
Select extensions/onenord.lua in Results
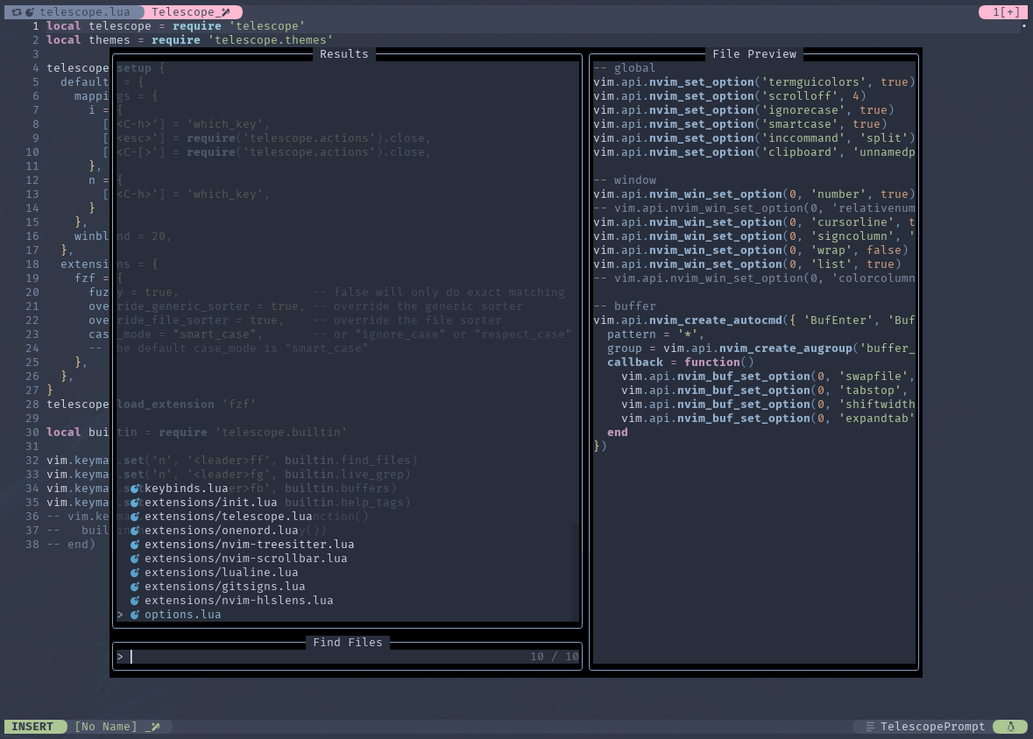pos(222,531)
